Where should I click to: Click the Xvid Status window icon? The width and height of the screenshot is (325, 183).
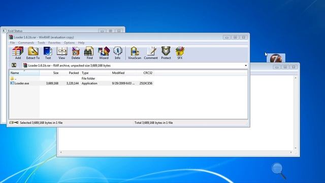5,30
